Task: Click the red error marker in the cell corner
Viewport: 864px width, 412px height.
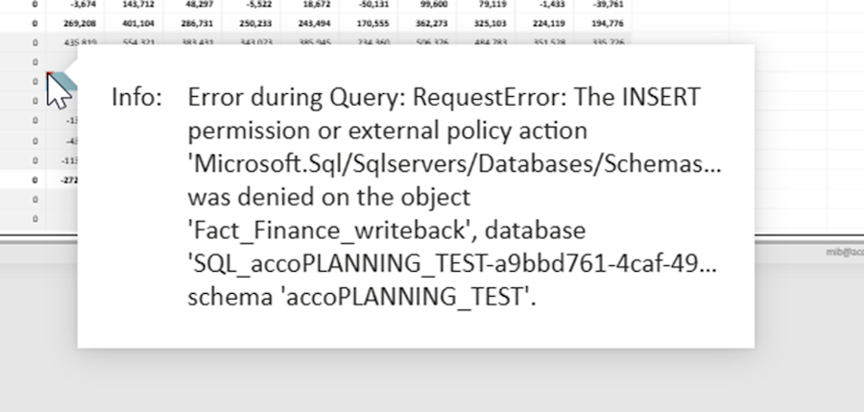Action: click(x=49, y=74)
